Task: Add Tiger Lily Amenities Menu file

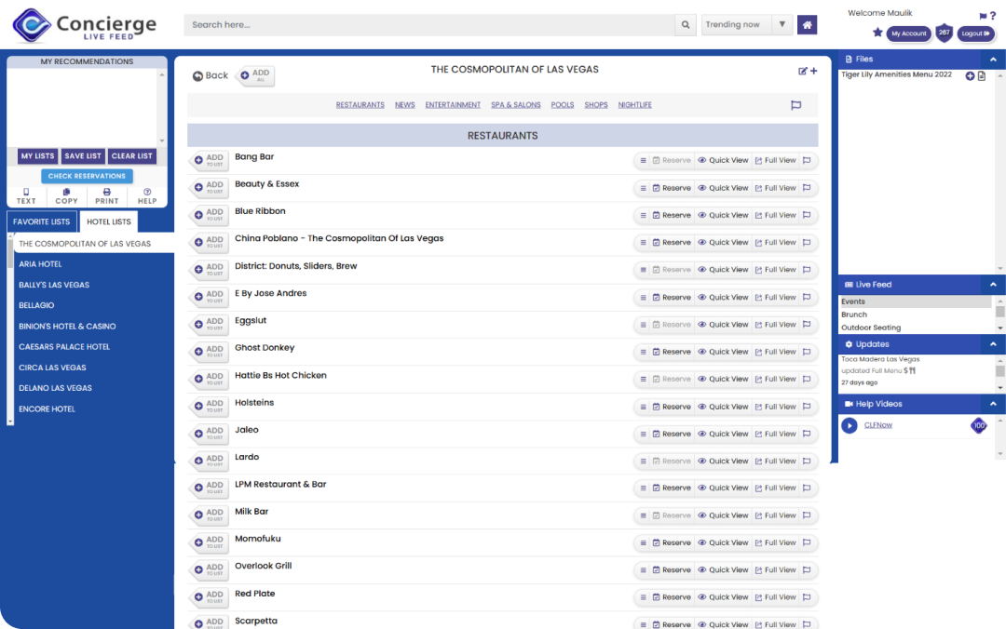Action: [x=970, y=75]
